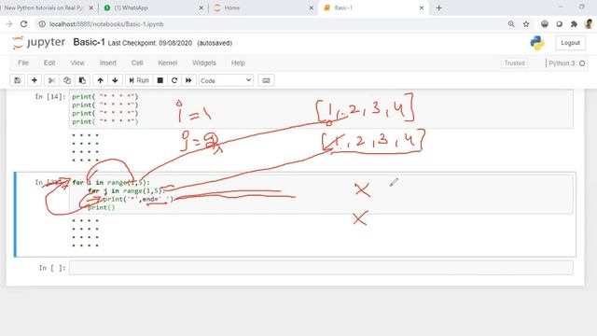Click into the empty In [ ] cell
The width and height of the screenshot is (597, 336).
321,268
